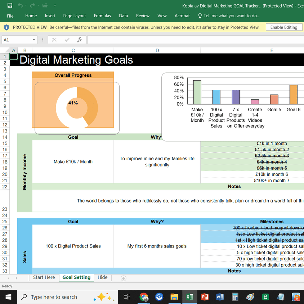Screen dimensions: 304x304
Task: Click the Sales vertical label
Action: [24, 257]
